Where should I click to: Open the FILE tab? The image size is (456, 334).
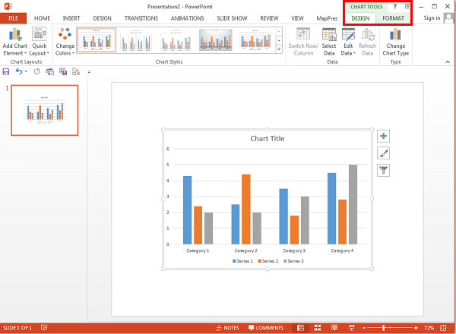pos(14,18)
